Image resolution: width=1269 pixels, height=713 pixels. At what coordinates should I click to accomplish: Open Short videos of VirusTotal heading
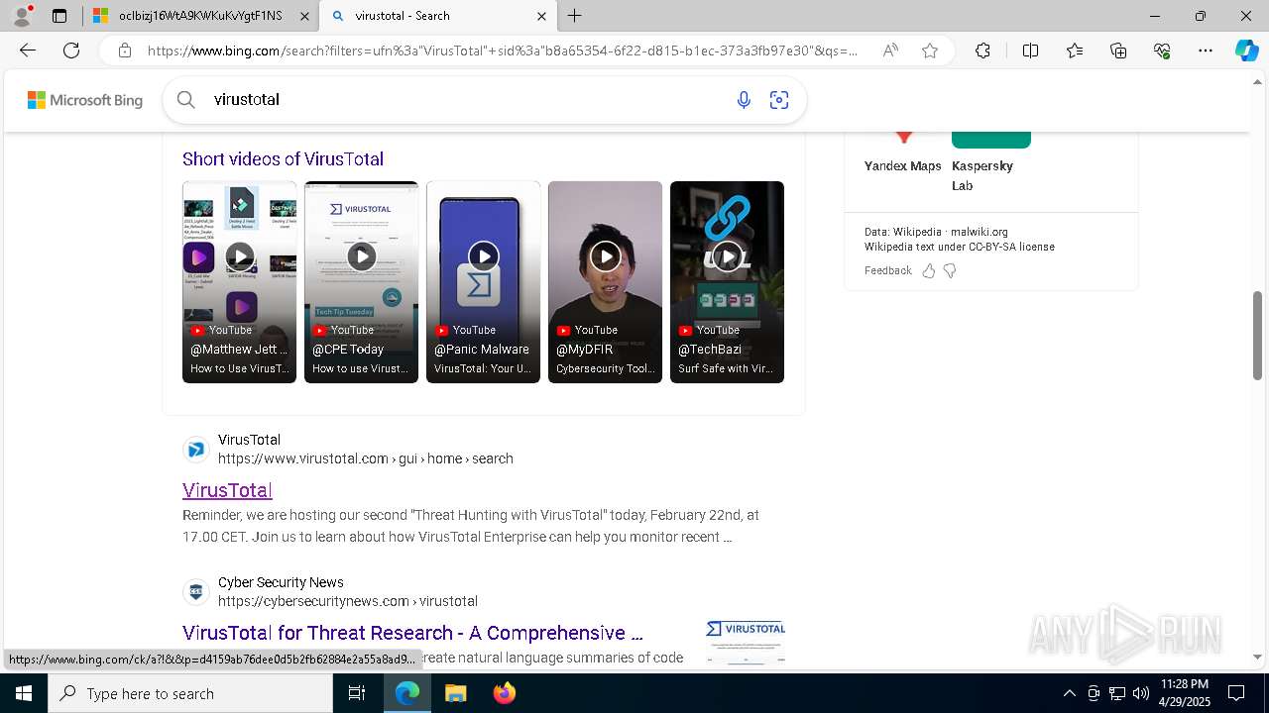283,158
